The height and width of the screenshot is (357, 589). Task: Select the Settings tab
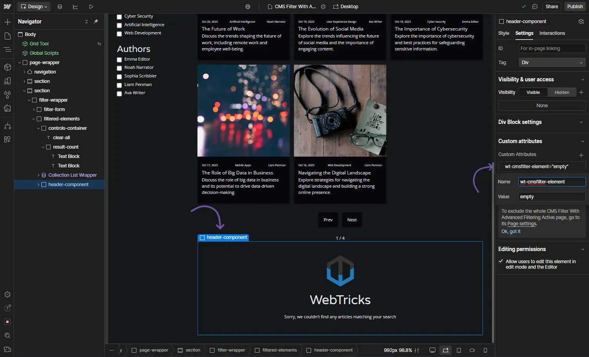pos(524,33)
